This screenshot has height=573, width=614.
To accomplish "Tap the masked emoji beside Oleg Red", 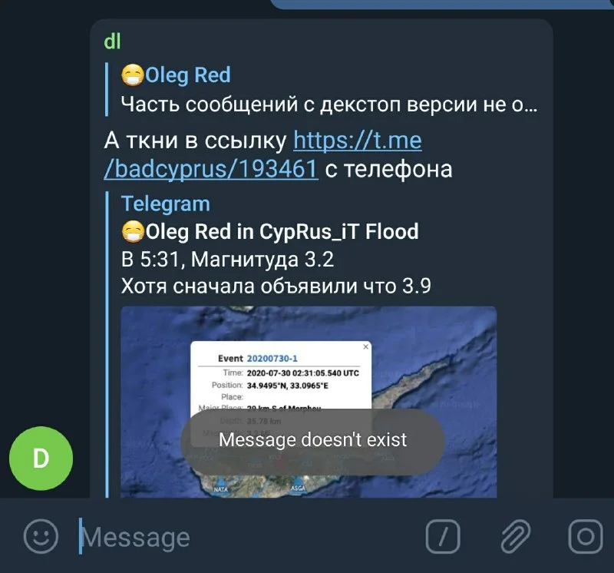I will click(x=133, y=75).
